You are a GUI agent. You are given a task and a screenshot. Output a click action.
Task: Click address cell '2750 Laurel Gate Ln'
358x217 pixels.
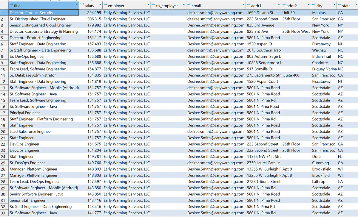[x=264, y=163]
